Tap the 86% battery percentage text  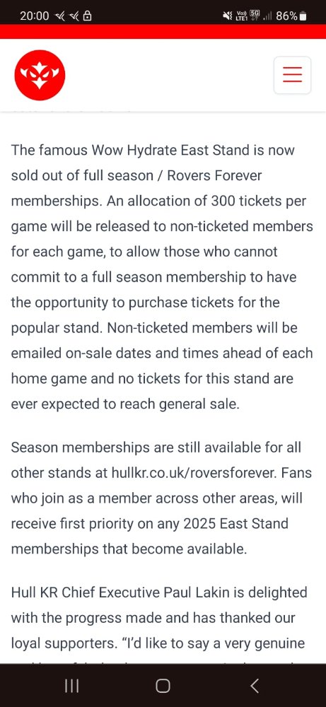[x=287, y=16]
